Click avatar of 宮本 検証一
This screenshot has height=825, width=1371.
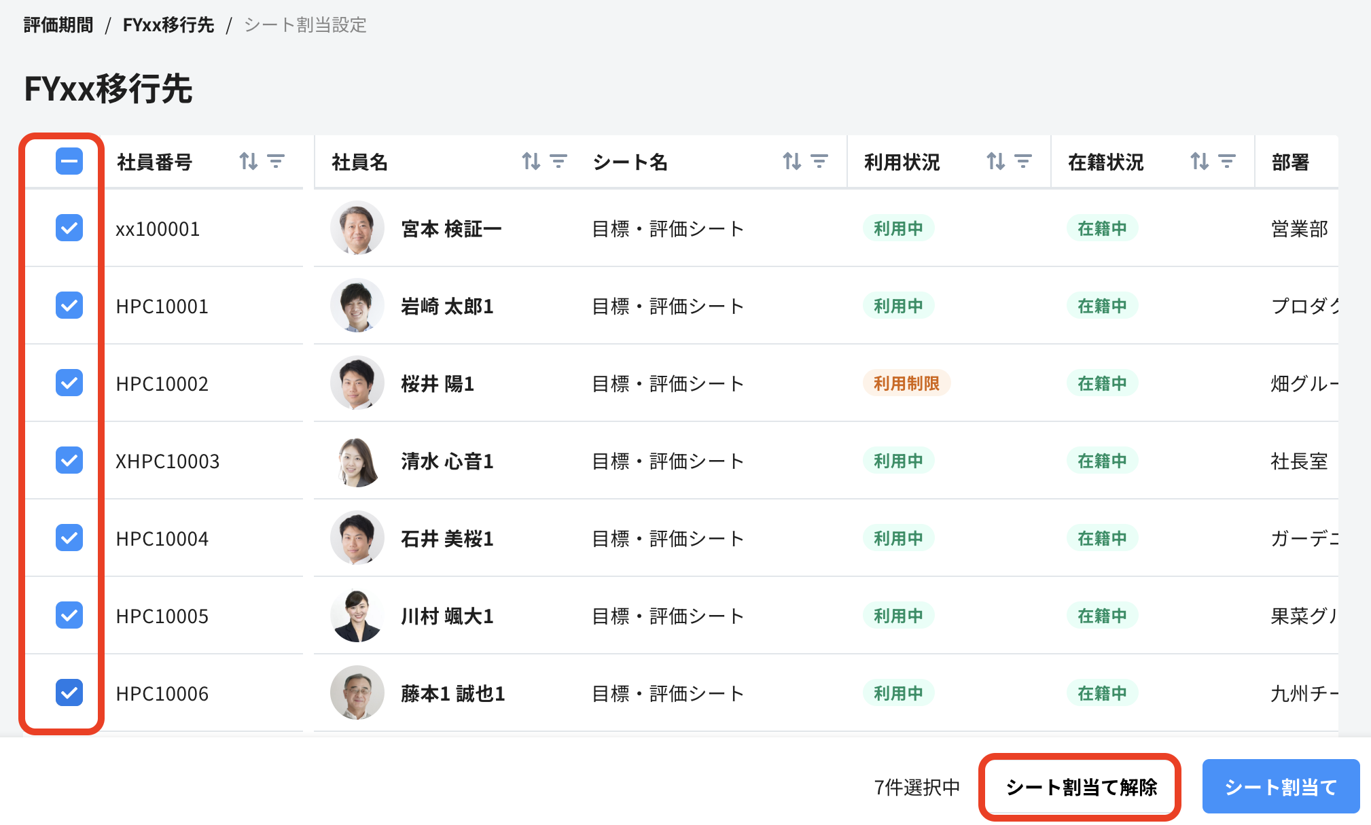click(357, 228)
